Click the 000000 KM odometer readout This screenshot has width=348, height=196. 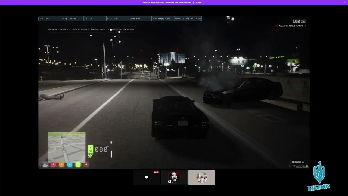tap(297, 162)
